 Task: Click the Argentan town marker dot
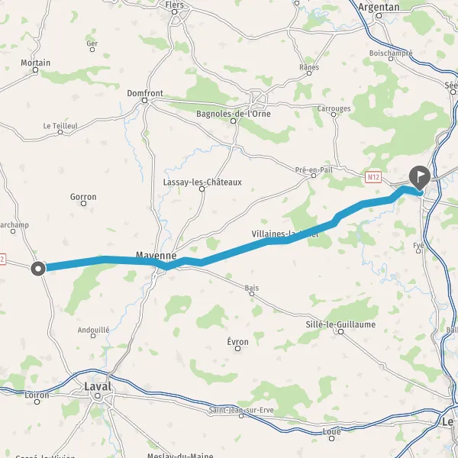pos(379,16)
